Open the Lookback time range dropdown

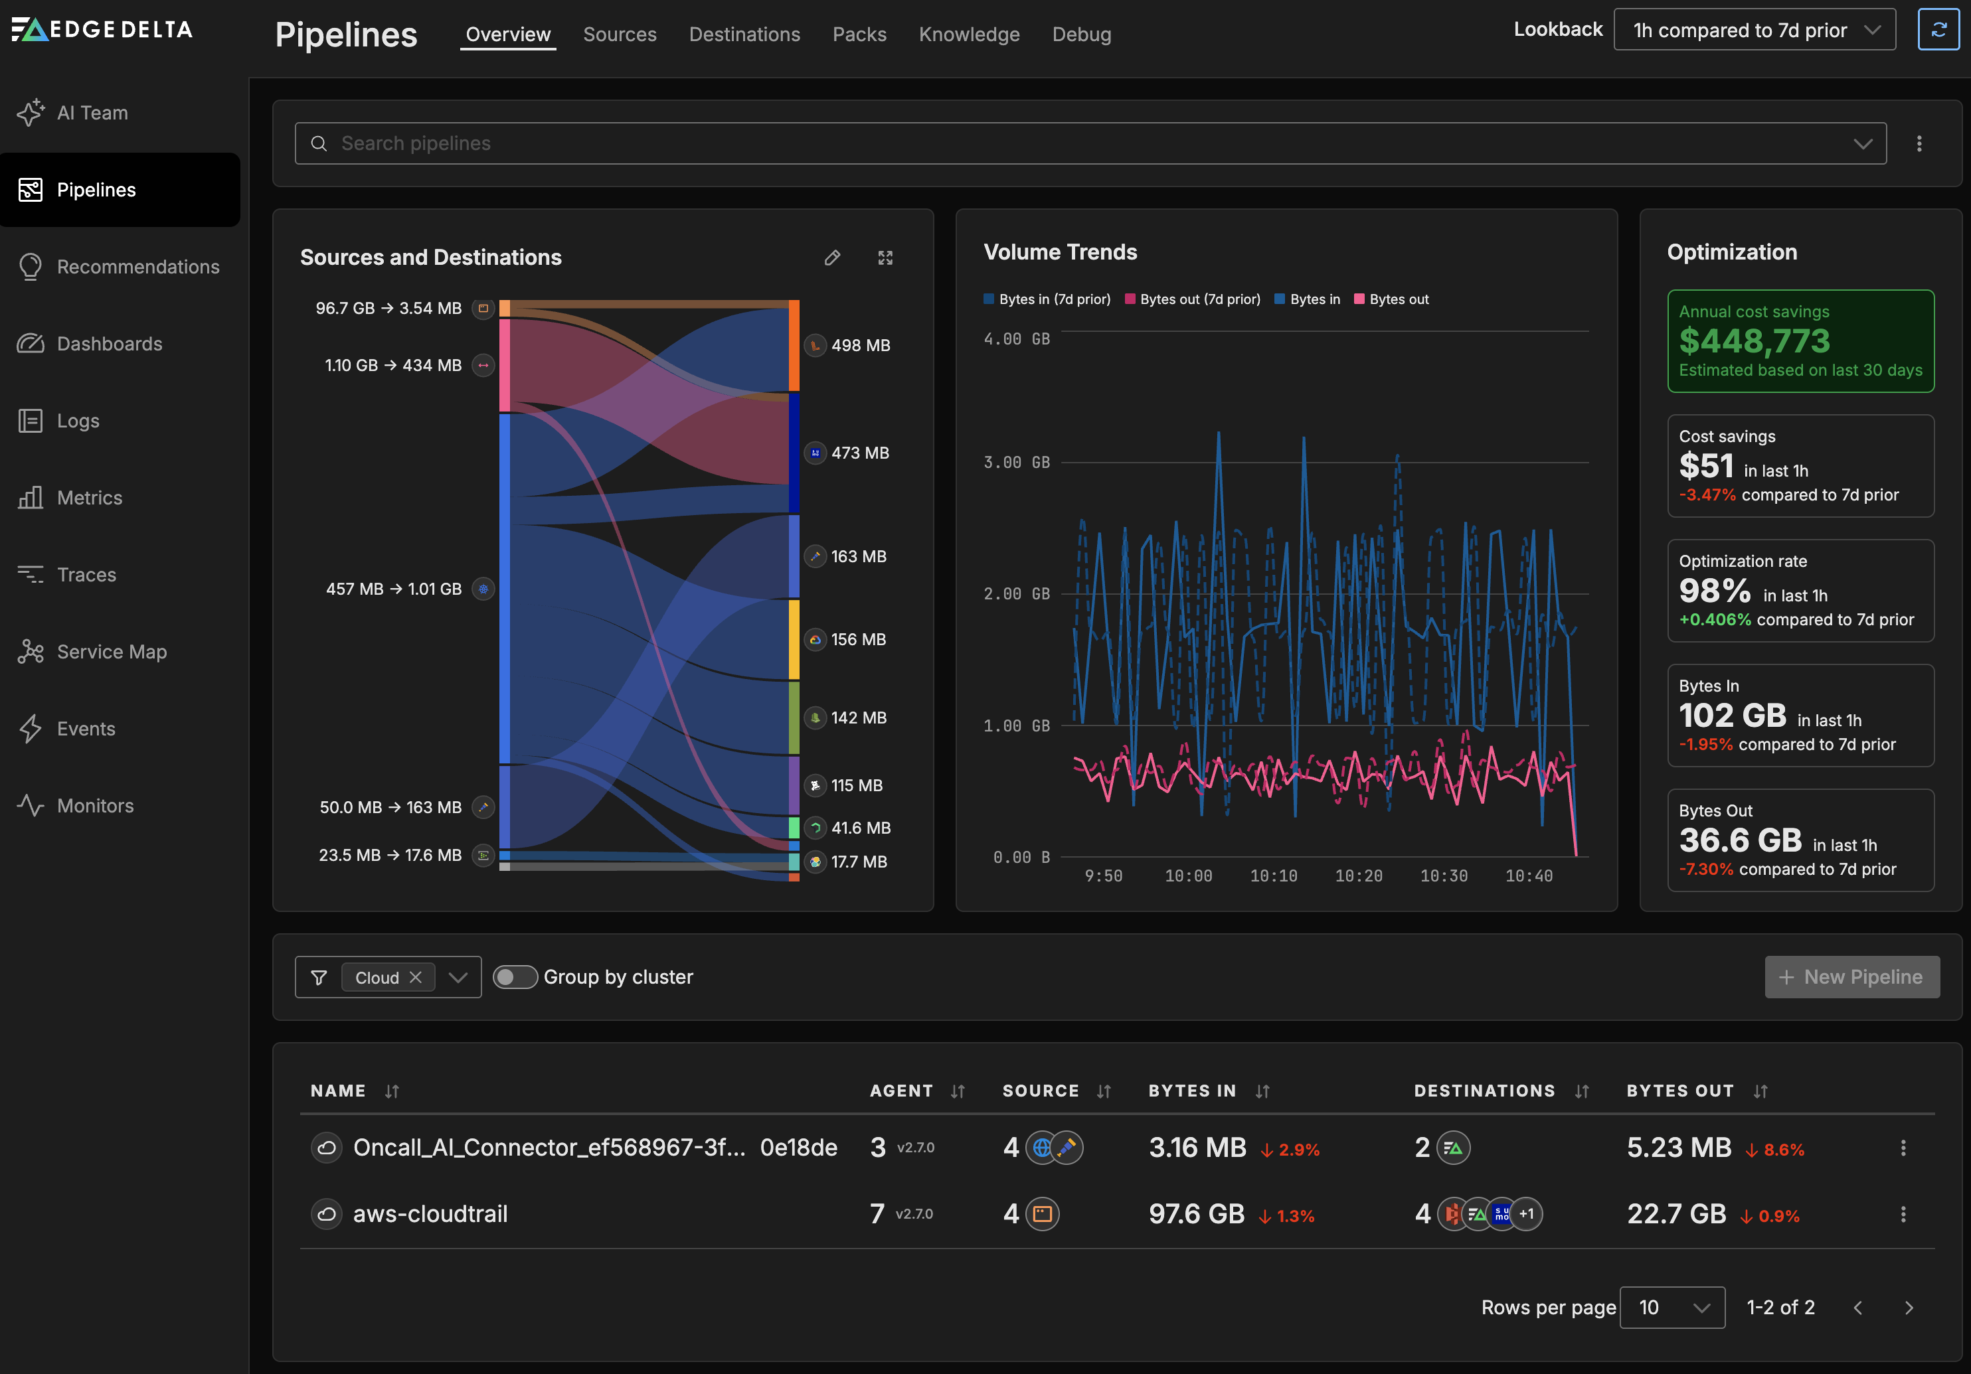pos(1754,30)
